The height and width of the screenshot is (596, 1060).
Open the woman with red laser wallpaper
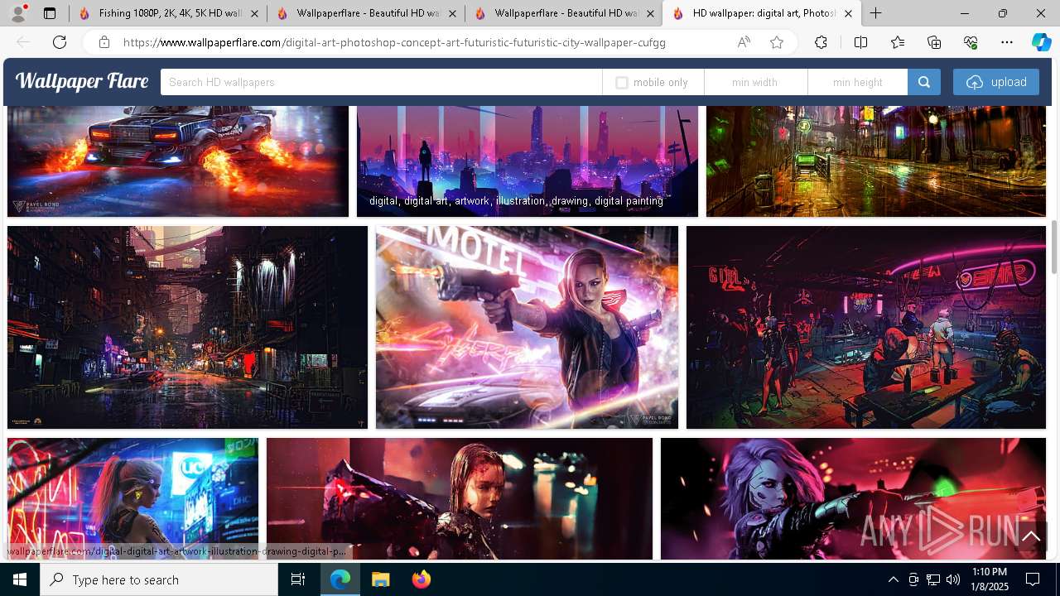point(460,499)
